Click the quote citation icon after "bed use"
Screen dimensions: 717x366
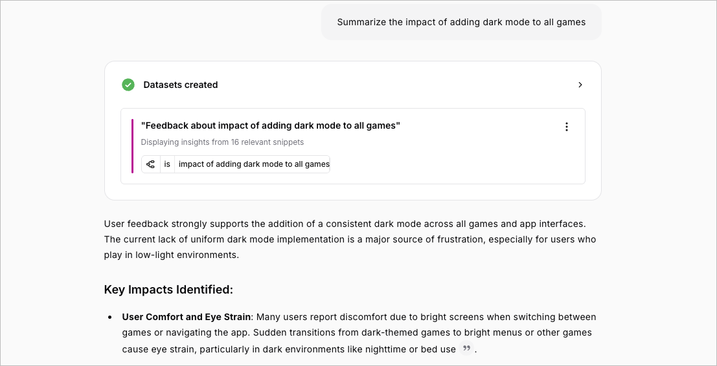pyautogui.click(x=466, y=349)
